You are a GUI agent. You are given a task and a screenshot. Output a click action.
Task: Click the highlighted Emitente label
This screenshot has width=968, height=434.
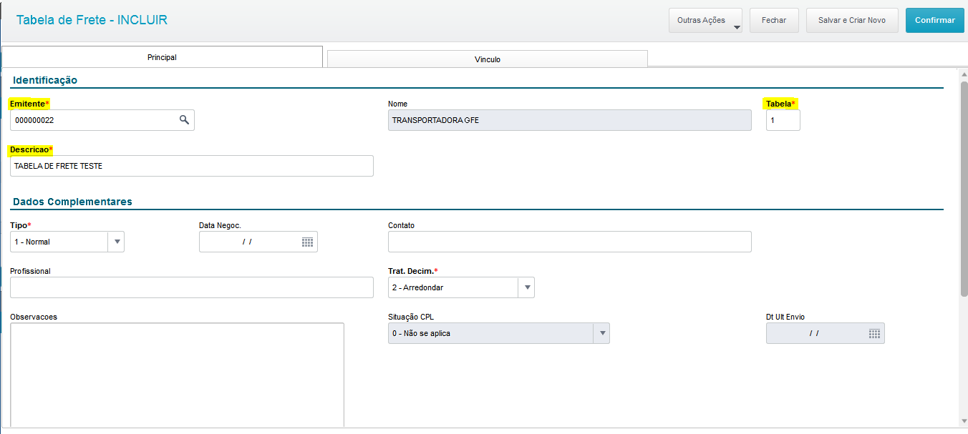[29, 104]
